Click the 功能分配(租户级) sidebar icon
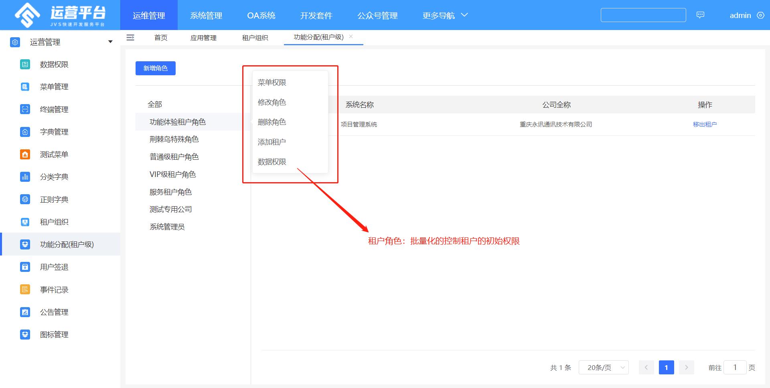 point(25,244)
